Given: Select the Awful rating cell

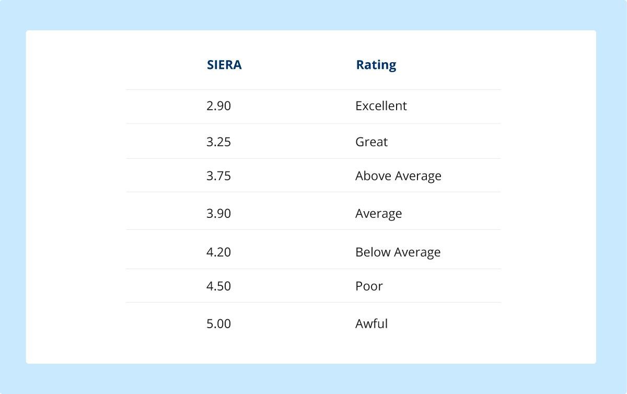Looking at the screenshot, I should pos(371,324).
